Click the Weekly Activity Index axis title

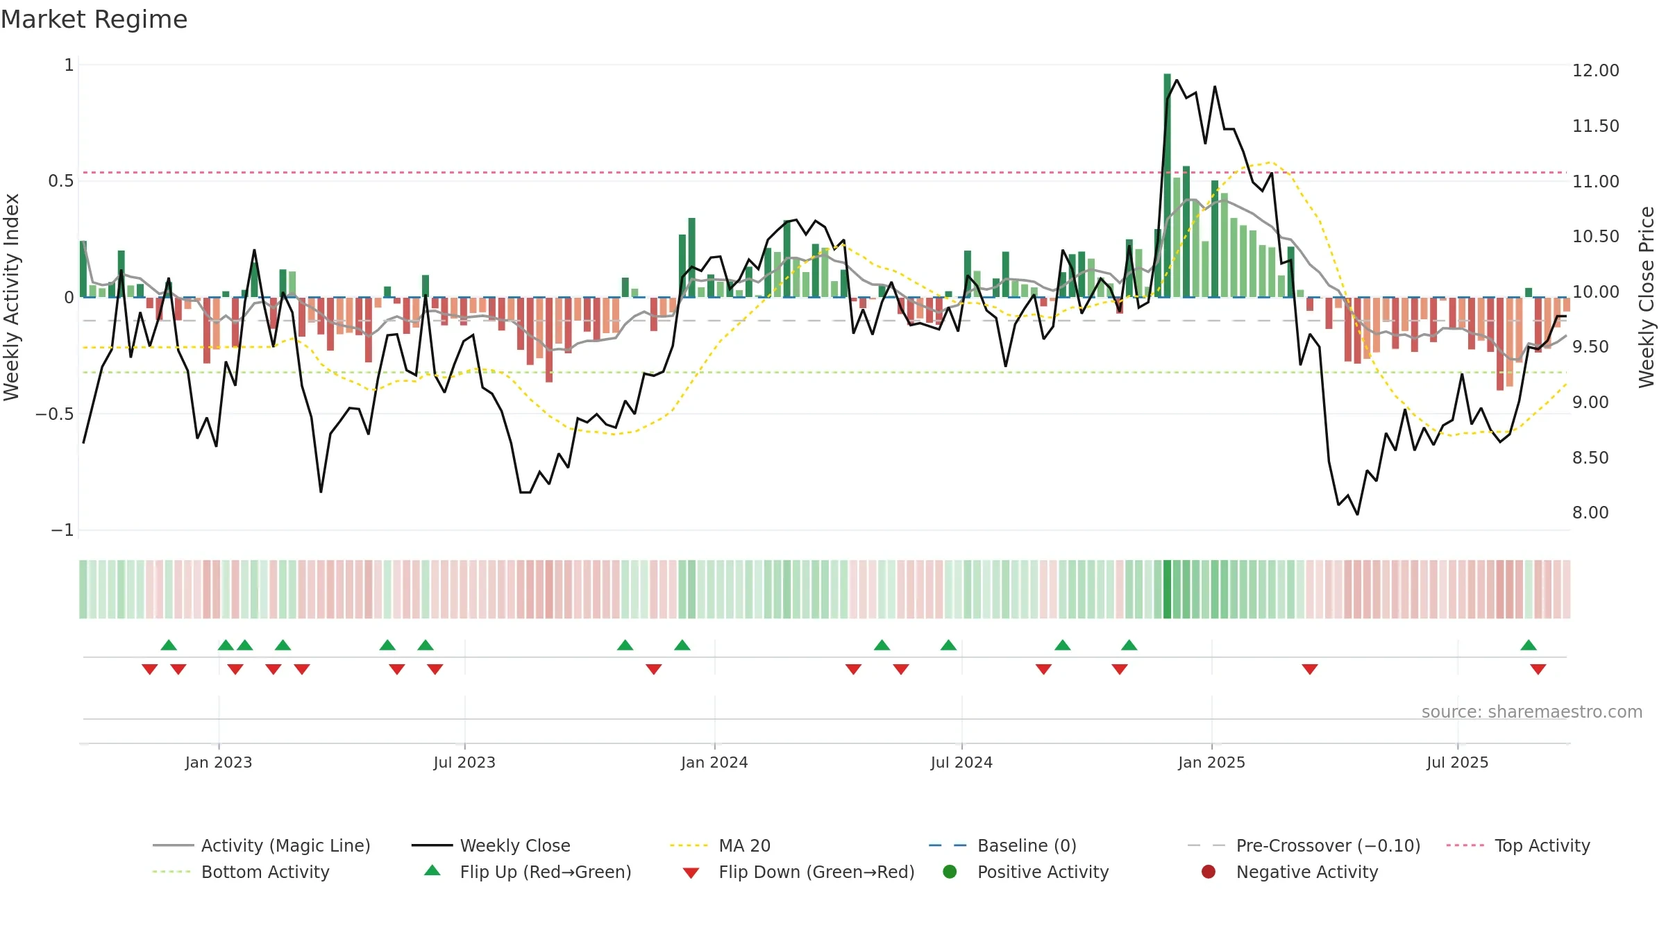click(x=12, y=297)
